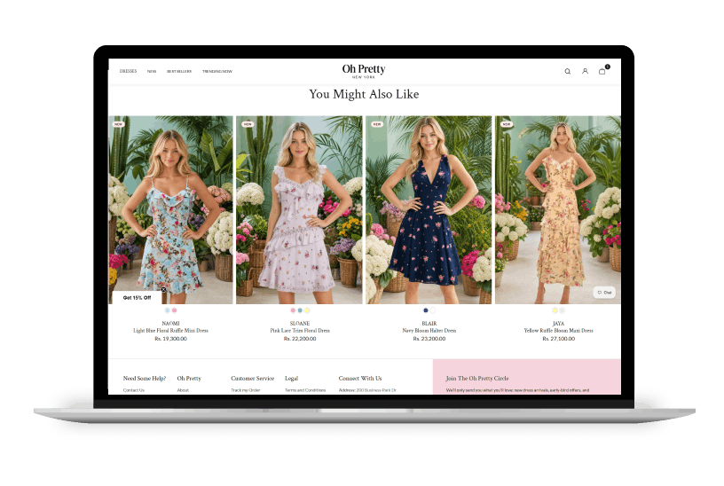The height and width of the screenshot is (486, 724).
Task: Click the Terms and Conditions footer link
Action: tap(305, 390)
